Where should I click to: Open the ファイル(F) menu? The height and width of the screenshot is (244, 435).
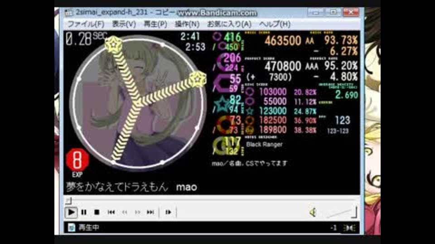click(x=86, y=24)
